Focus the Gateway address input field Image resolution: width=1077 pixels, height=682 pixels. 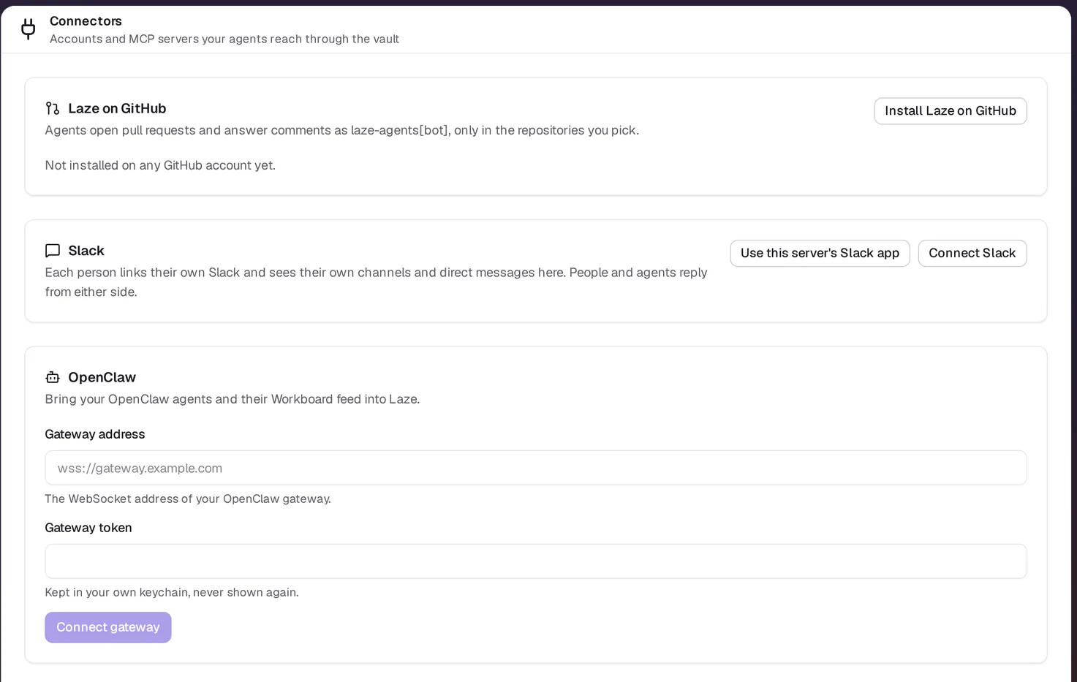click(536, 468)
